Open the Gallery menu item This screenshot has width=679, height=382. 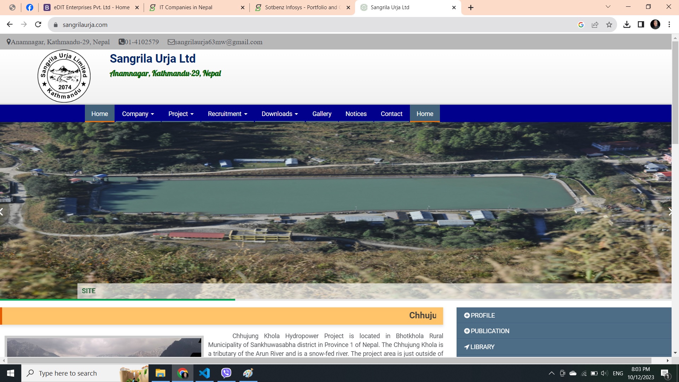click(x=321, y=114)
